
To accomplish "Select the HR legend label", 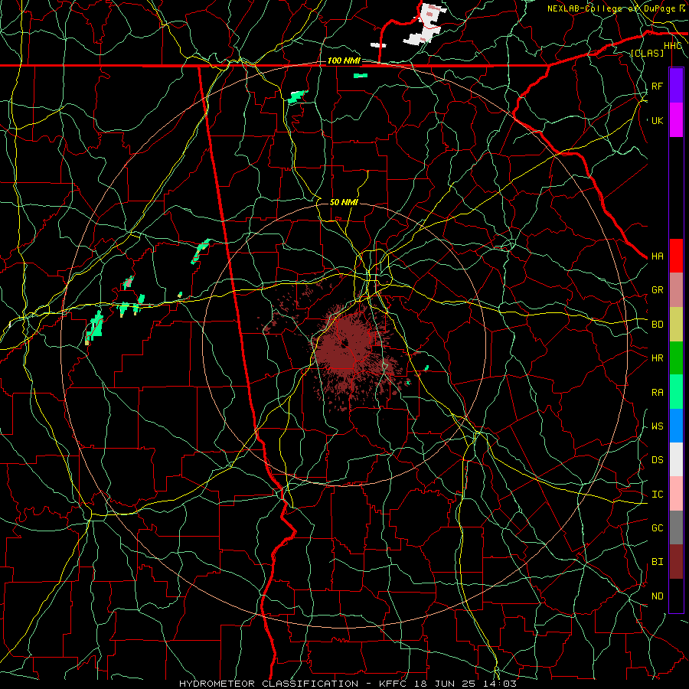I will (657, 358).
